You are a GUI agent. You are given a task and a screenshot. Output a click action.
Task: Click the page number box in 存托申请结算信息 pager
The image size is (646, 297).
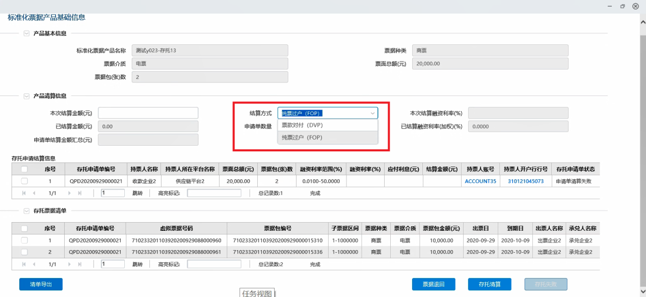coord(113,193)
